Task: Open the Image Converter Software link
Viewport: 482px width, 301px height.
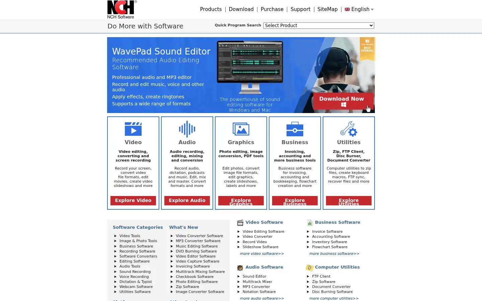Action: (x=200, y=292)
